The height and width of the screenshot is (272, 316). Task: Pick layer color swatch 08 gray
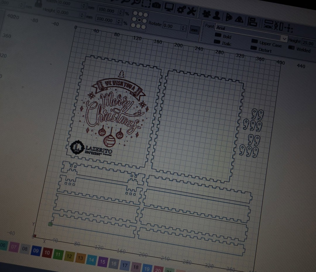pos(25,249)
